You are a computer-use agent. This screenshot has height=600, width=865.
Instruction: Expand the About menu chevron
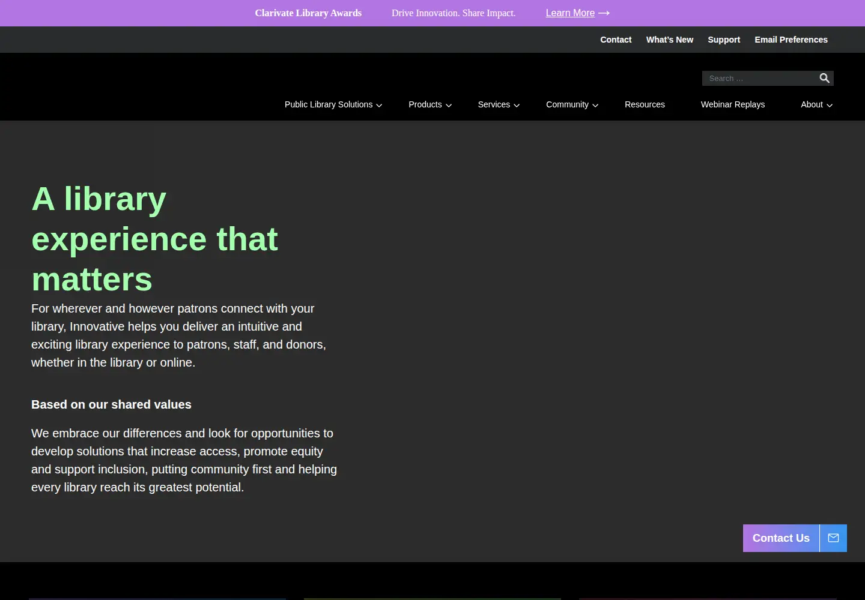(830, 105)
